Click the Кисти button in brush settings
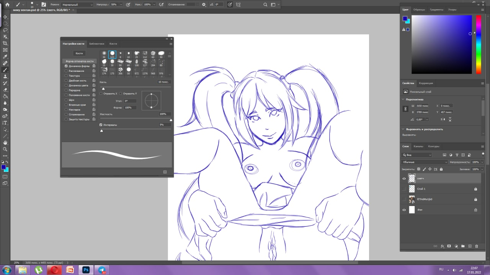 click(x=79, y=53)
